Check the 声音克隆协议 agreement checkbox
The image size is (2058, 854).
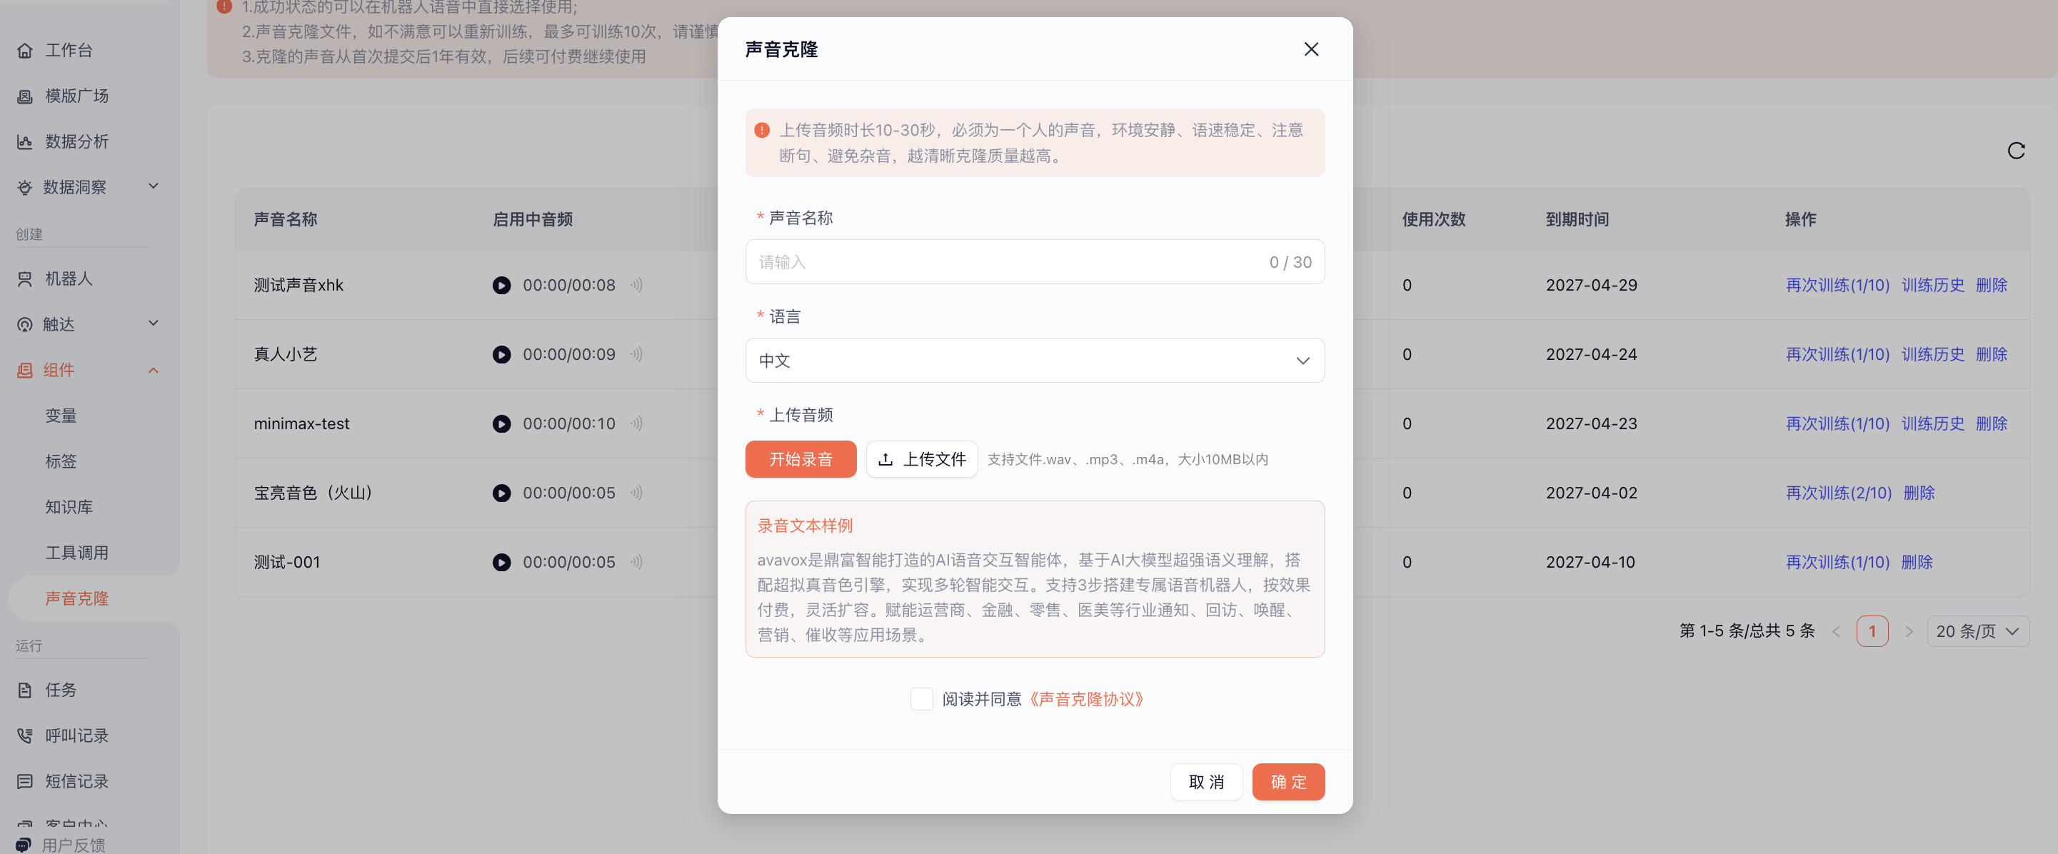[x=920, y=698]
